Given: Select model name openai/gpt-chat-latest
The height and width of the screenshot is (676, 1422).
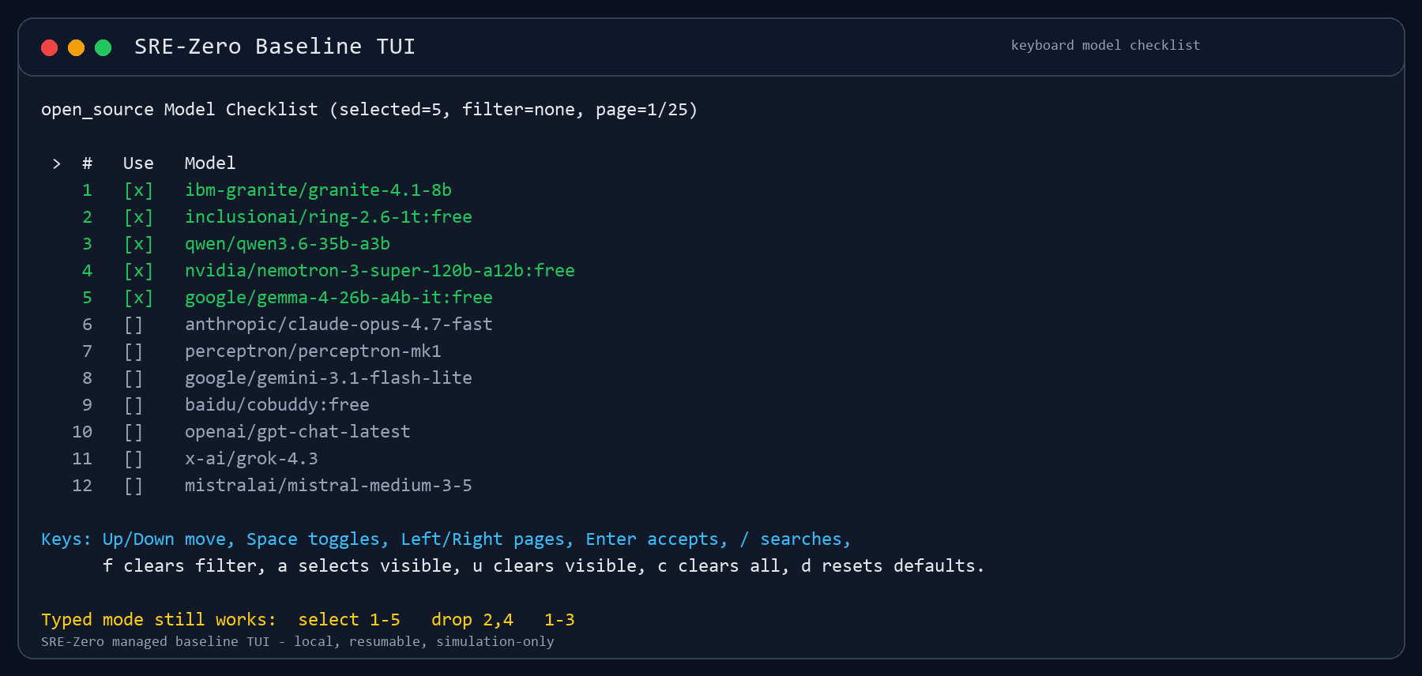Looking at the screenshot, I should point(298,432).
